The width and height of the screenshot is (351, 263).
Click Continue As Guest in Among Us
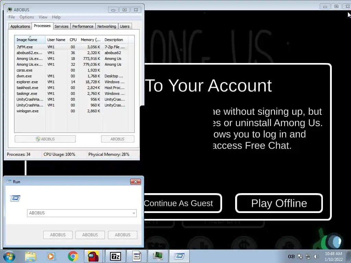[182, 203]
